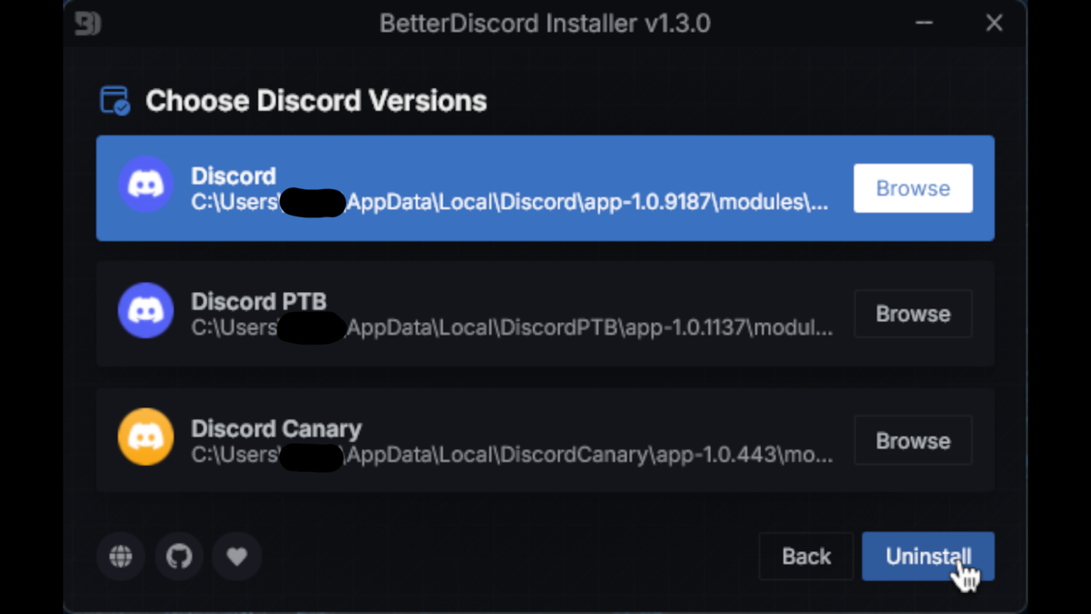Screen dimensions: 1091x614
Task: Select the Discord Canary version row
Action: [545, 440]
